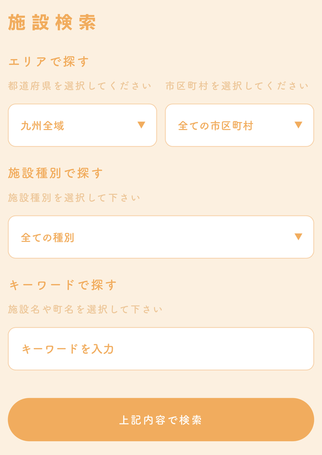Click the triangle arrow beside 全ての市区町村
The height and width of the screenshot is (455, 322).
coord(298,125)
